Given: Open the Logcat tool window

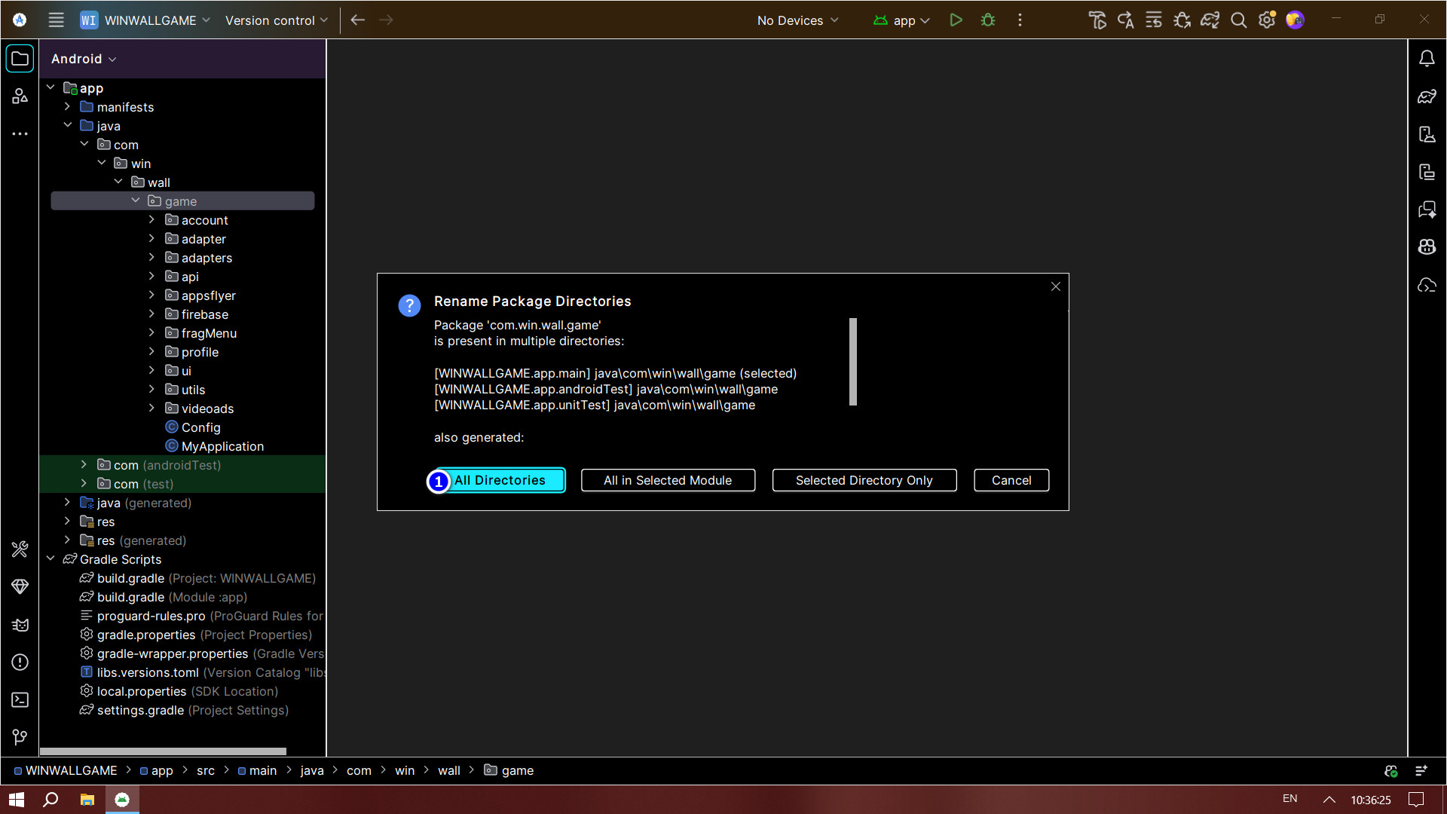Looking at the screenshot, I should click(x=20, y=625).
